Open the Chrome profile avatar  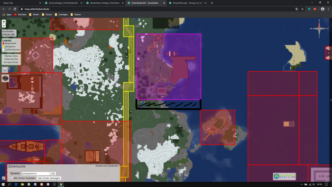(x=323, y=9)
